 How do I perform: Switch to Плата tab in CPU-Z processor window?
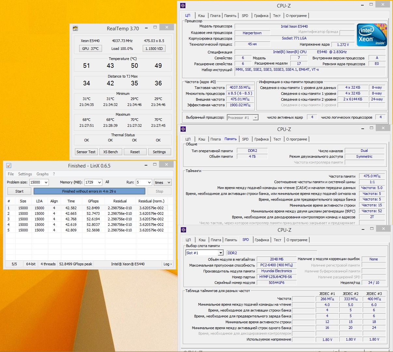[x=215, y=16]
